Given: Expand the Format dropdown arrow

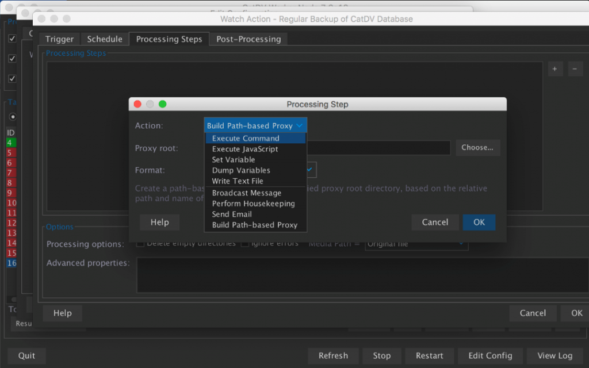Looking at the screenshot, I should (310, 170).
